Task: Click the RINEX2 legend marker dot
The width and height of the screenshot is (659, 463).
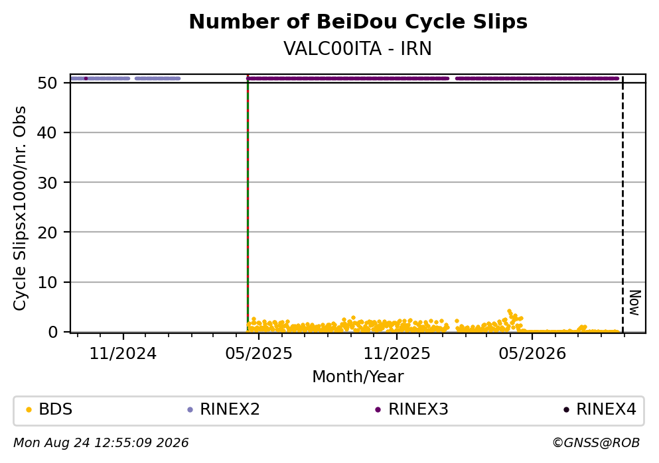Action: 190,410
